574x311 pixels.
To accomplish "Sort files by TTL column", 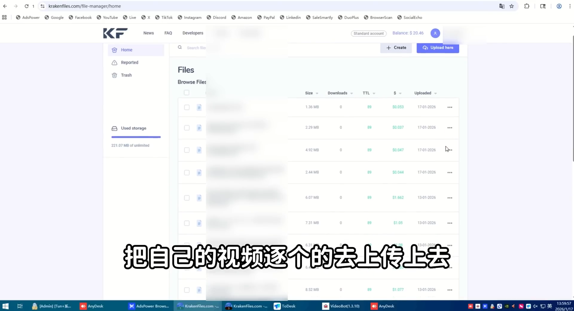I will point(369,93).
